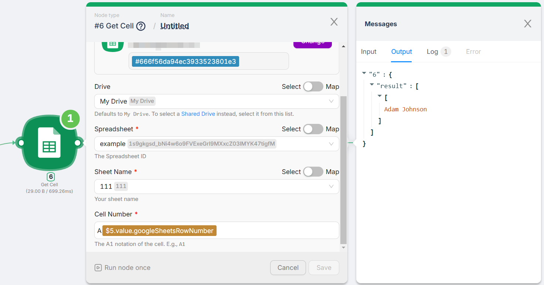Switch to the Log tab
Image resolution: width=544 pixels, height=285 pixels.
(x=432, y=52)
